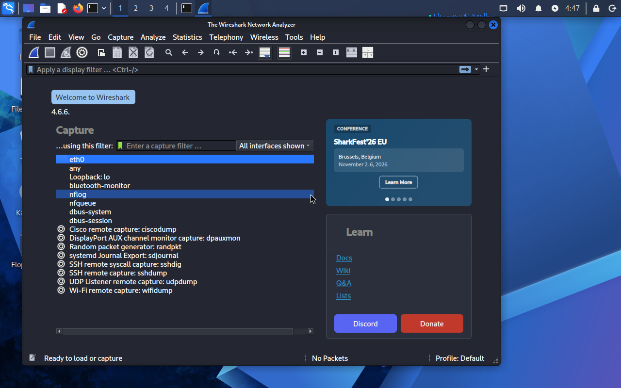Close this capture file via toolbar icon
The image size is (621, 388).
(133, 52)
